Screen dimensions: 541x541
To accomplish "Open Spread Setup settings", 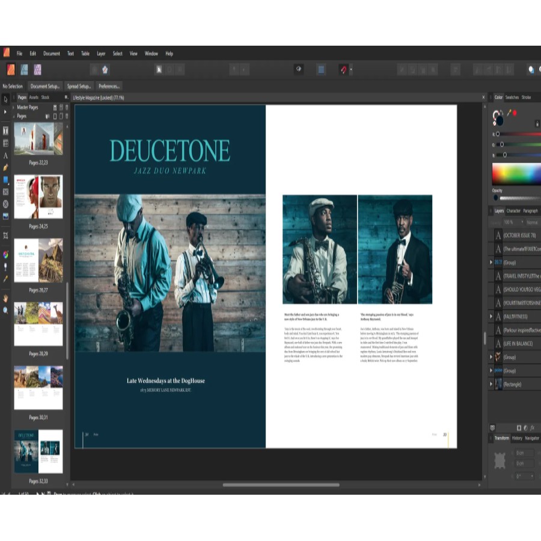I will (x=78, y=86).
